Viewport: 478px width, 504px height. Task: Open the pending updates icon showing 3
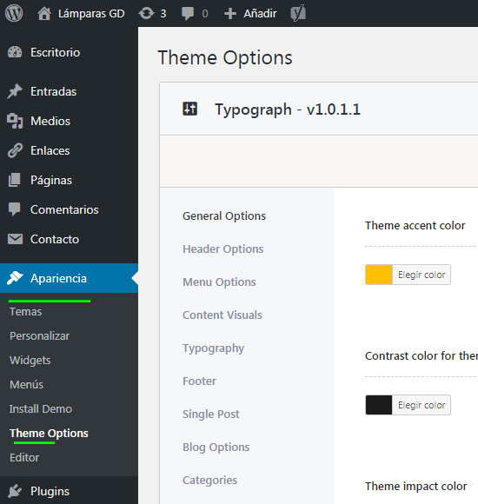point(146,14)
